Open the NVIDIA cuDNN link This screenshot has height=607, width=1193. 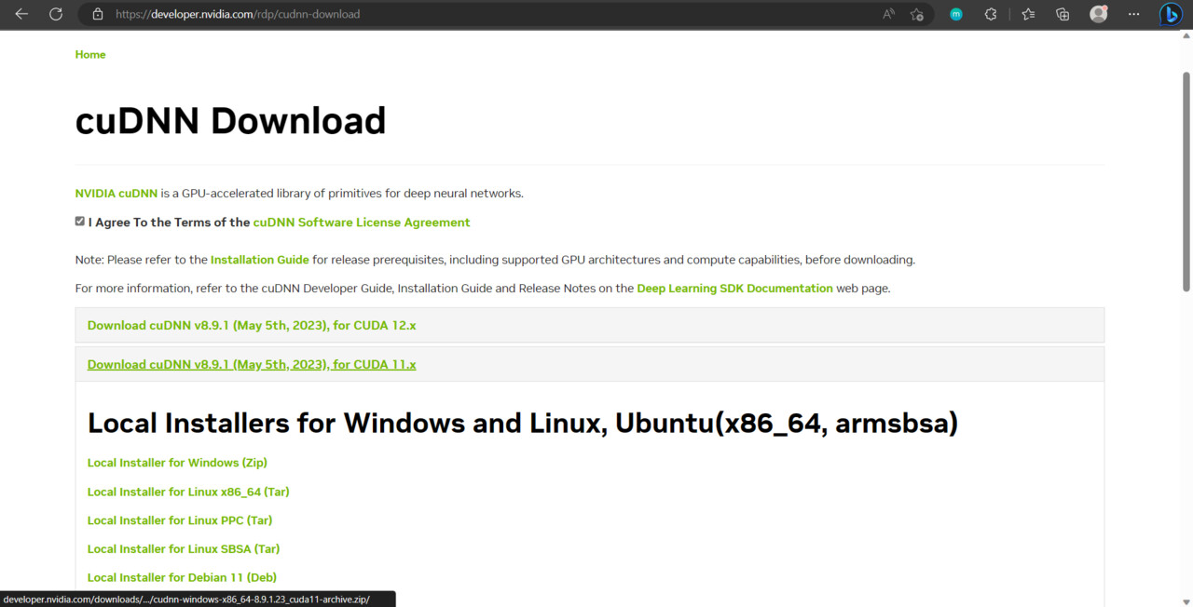[117, 194]
